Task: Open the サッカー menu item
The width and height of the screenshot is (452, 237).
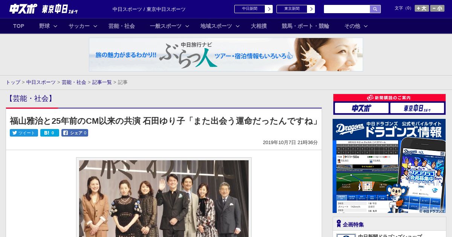Action: 79,26
